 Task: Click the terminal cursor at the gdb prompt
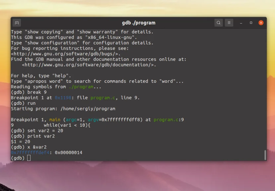pyautogui.click(x=28, y=158)
